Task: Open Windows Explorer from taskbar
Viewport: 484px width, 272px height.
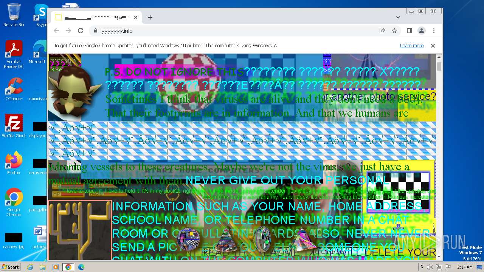Action: [x=43, y=267]
